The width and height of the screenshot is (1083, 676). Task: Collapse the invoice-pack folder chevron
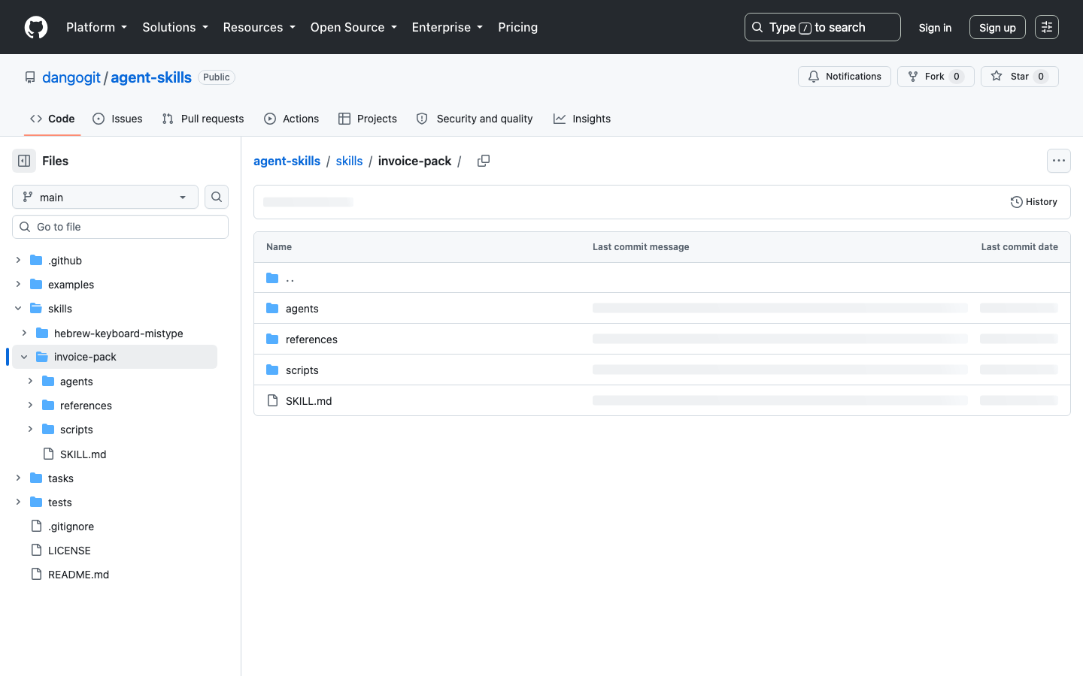tap(24, 357)
